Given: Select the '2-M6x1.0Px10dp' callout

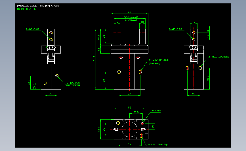Looking at the screenshot, I should 218,57.
